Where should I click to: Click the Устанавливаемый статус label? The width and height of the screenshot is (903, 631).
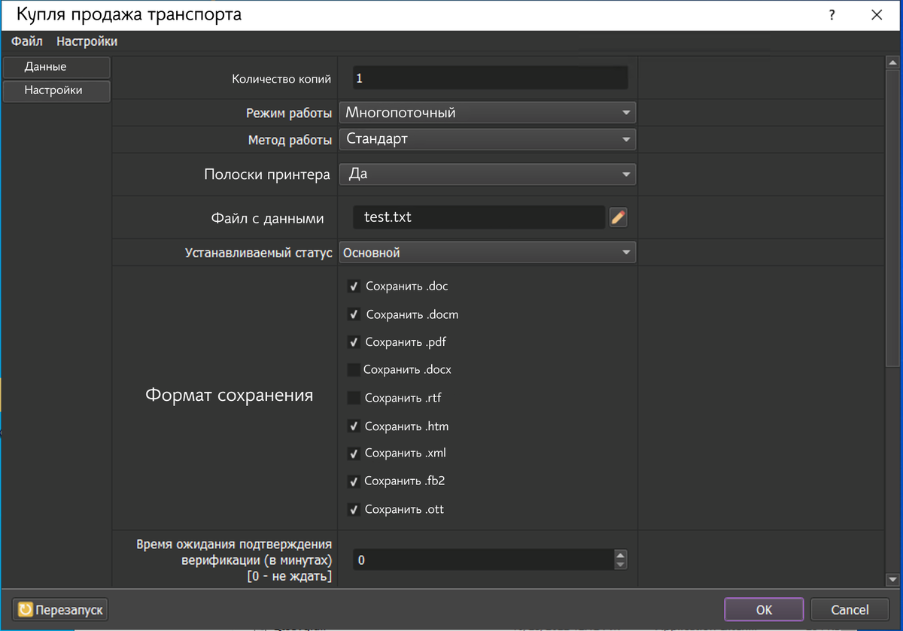click(x=259, y=253)
